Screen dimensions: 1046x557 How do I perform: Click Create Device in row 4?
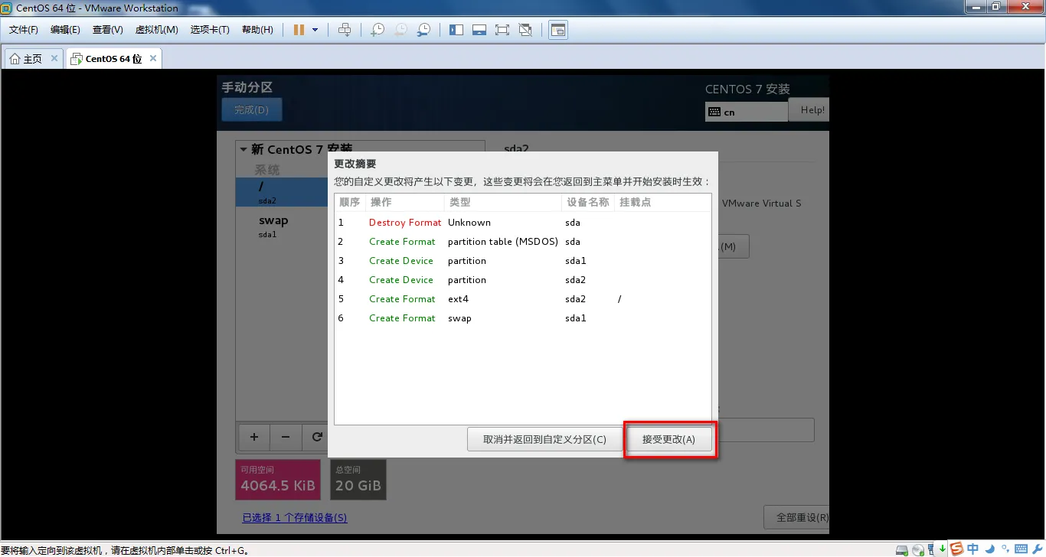pos(401,280)
